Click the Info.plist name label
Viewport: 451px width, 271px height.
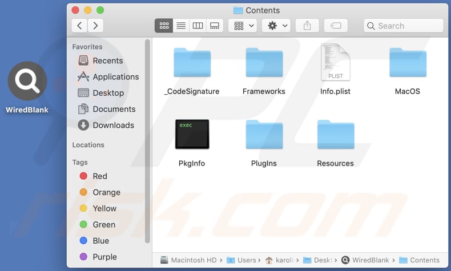point(335,91)
